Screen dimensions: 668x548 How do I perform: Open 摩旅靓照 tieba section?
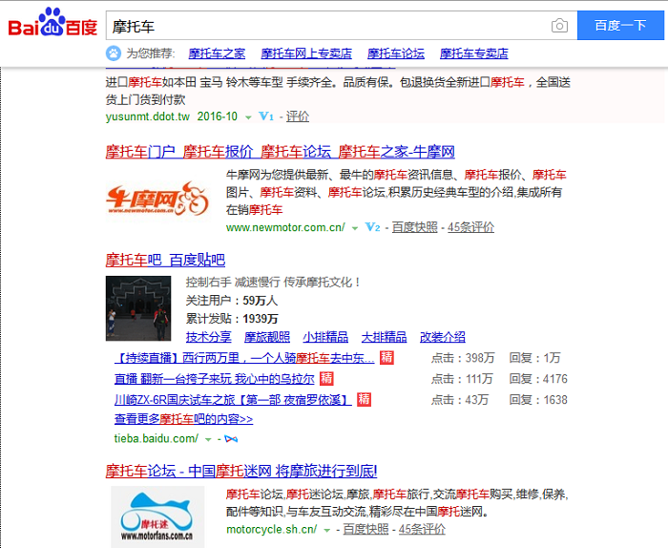coord(267,337)
